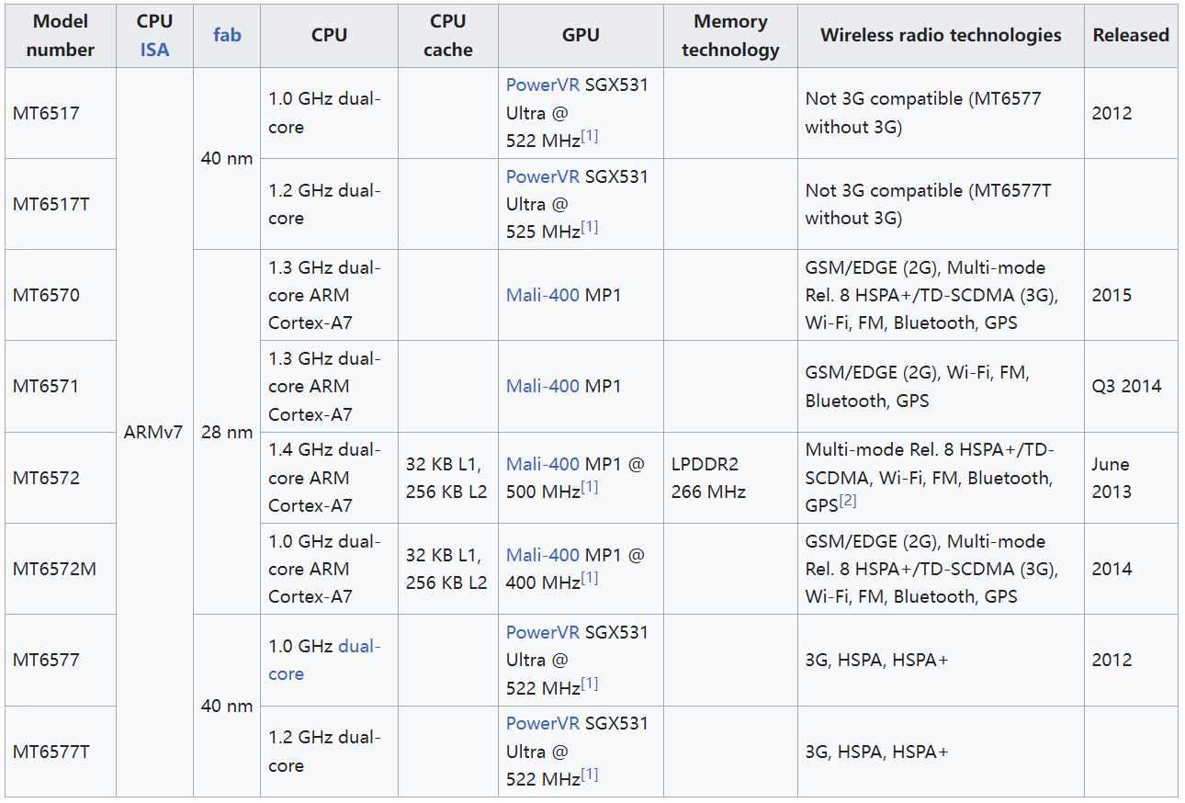Select the MT6570 model number cell
Viewport: 1185px width, 803px height.
(x=61, y=295)
